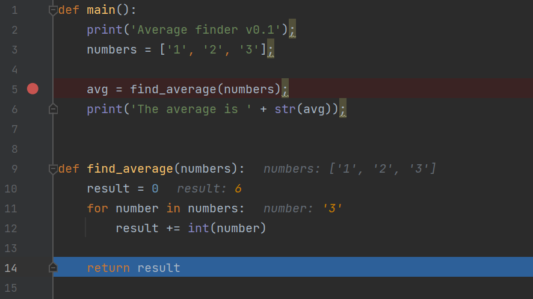Click inline hint showing numbers list on line 9
This screenshot has height=299, width=533.
coord(350,169)
